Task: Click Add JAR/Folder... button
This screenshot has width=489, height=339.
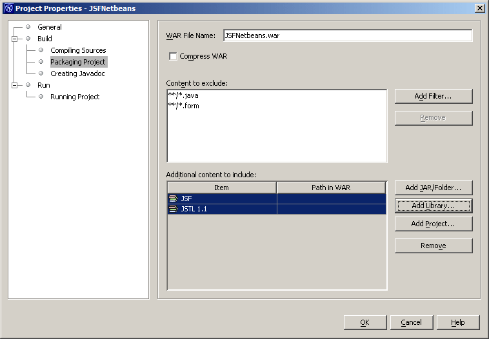Action: [434, 188]
